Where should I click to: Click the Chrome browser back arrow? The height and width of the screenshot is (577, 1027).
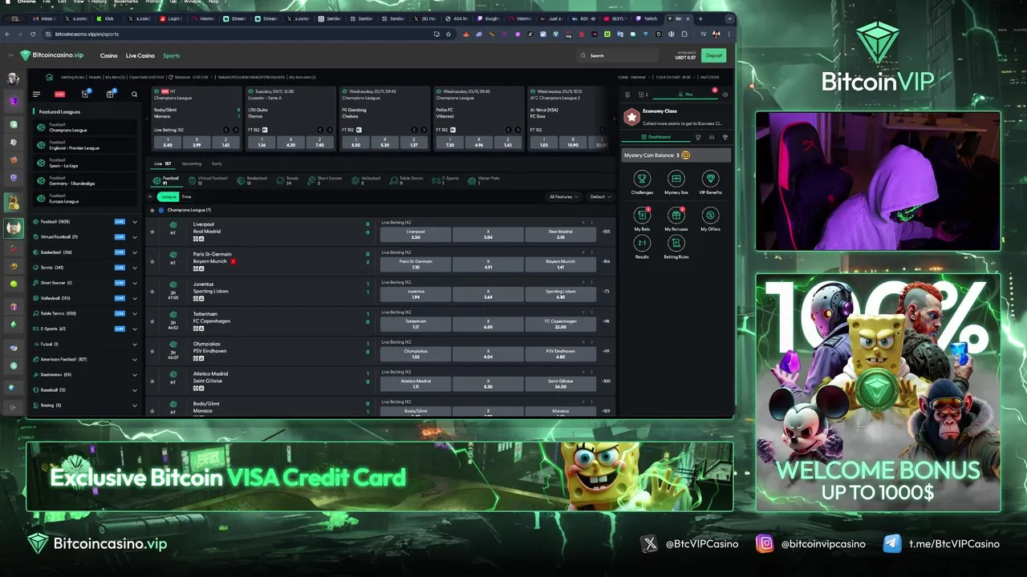point(7,34)
